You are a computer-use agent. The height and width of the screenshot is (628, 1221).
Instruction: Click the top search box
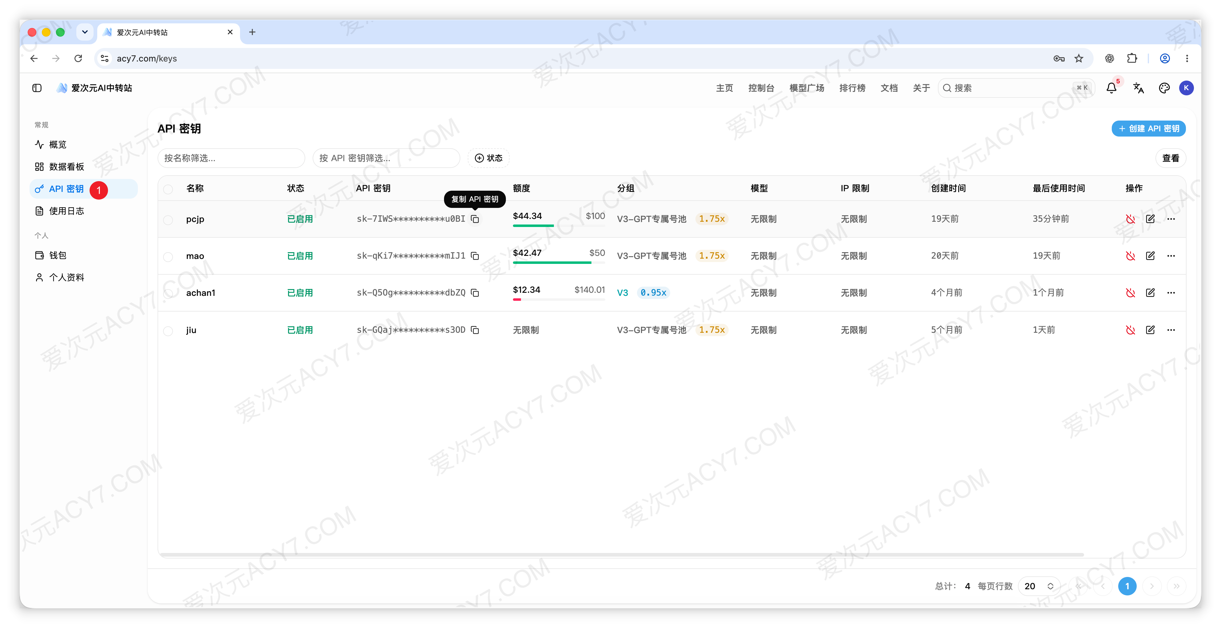[1016, 88]
